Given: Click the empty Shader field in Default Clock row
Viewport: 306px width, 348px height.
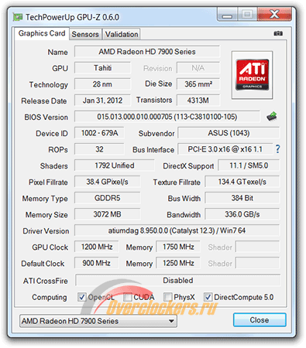Looking at the screenshot, I should 257,263.
